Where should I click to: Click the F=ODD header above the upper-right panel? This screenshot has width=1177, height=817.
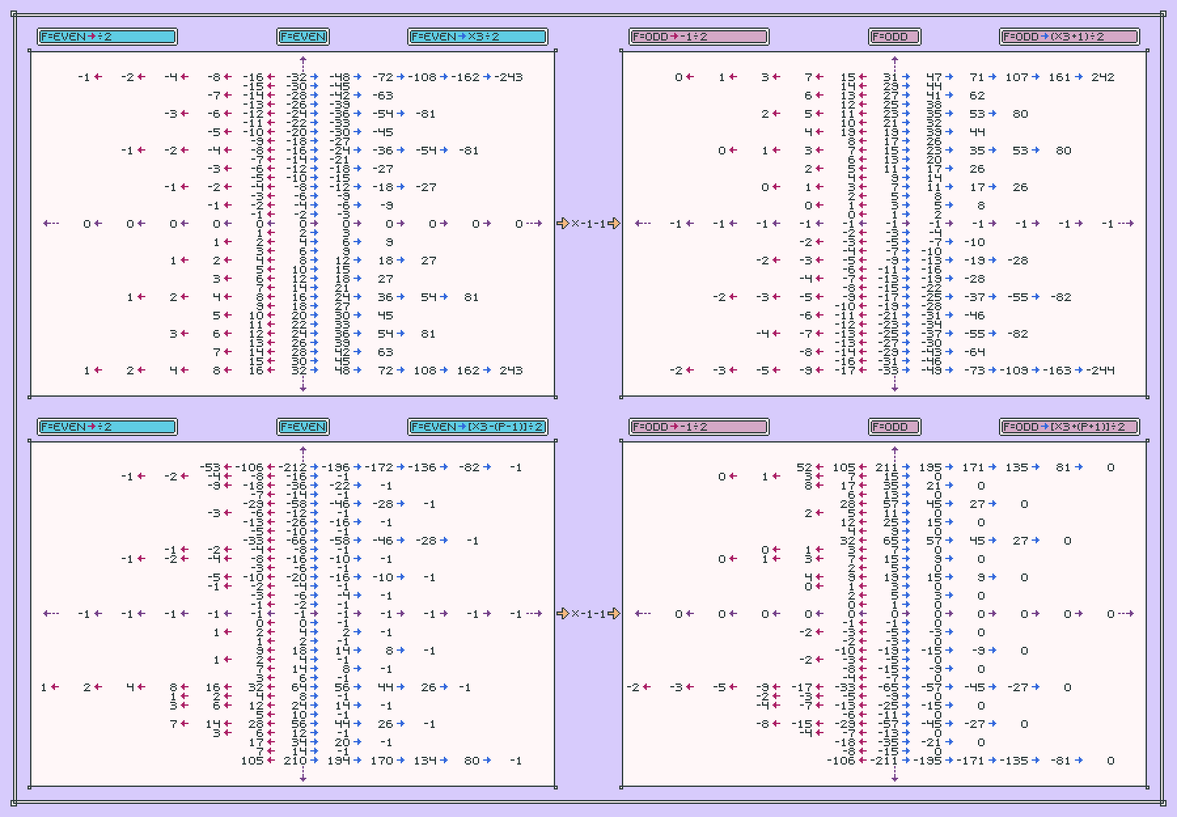(x=894, y=37)
